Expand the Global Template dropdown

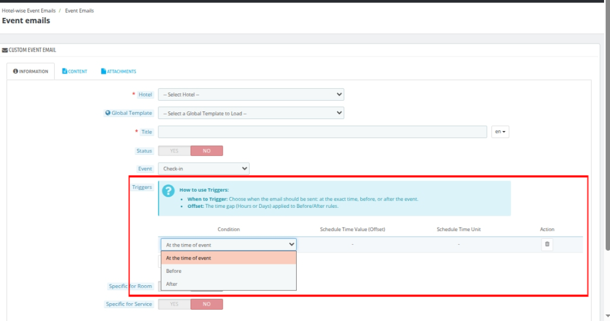point(251,113)
